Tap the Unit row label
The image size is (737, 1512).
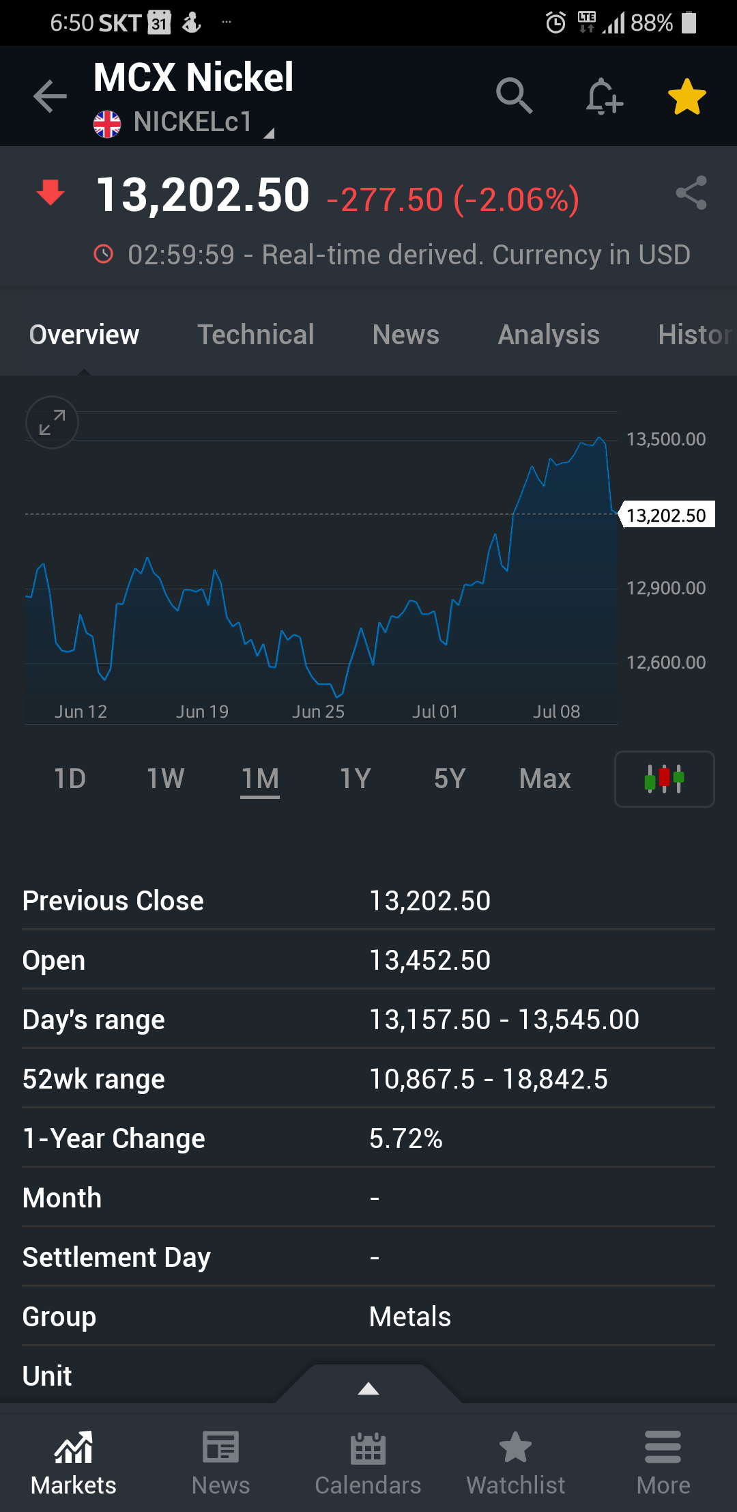pyautogui.click(x=47, y=1376)
